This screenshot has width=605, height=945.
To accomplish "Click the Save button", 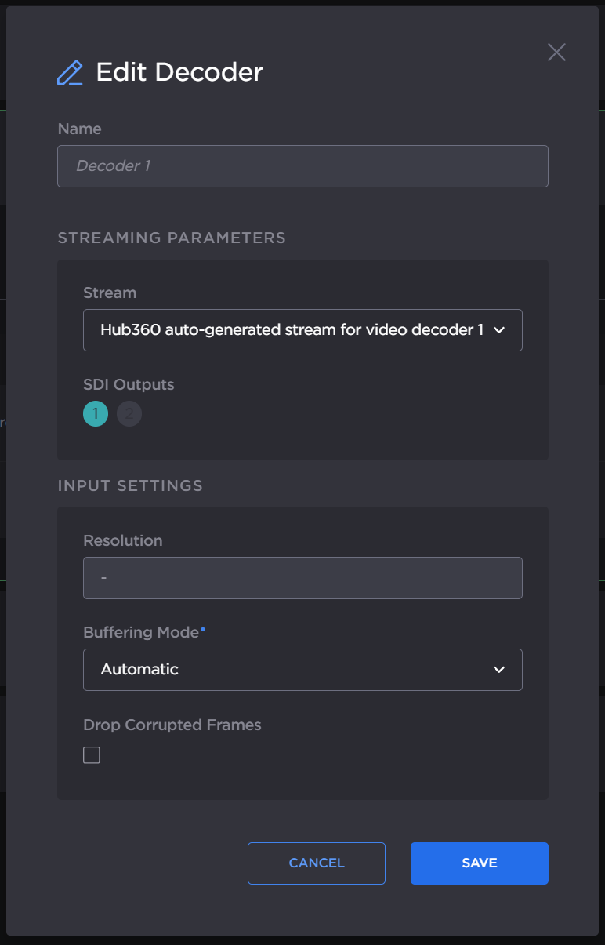I will tap(480, 863).
